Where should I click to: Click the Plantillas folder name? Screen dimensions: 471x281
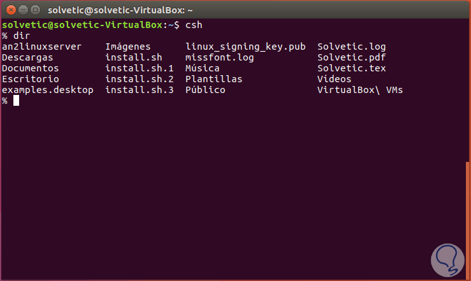(x=214, y=79)
